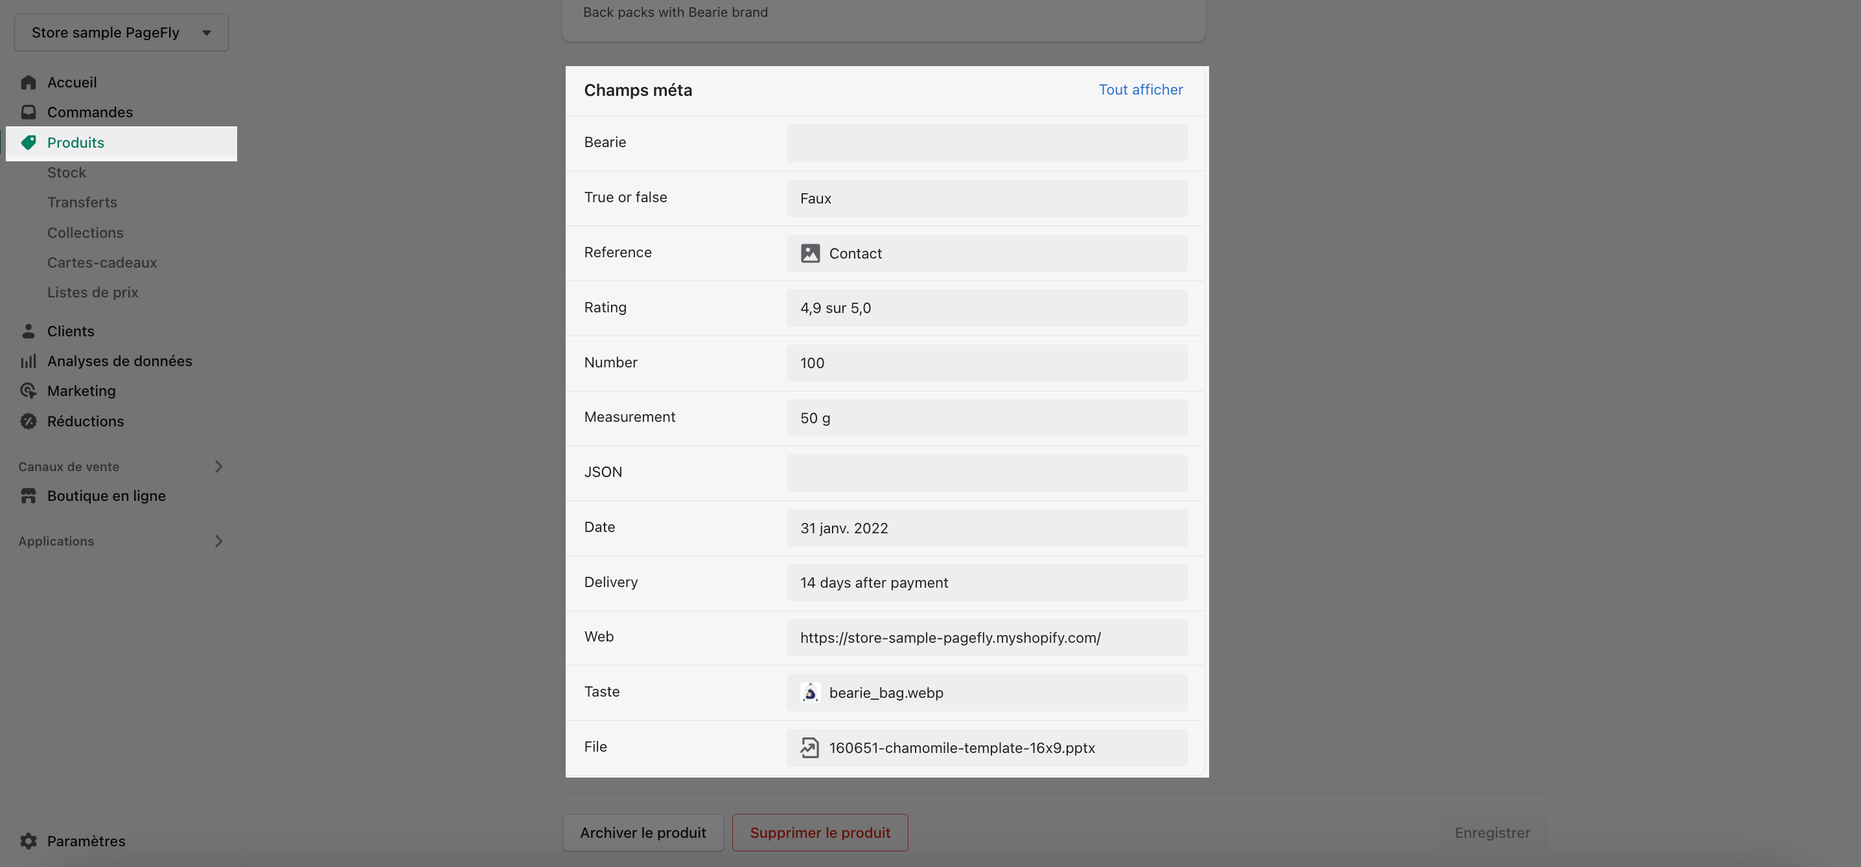Click the Paramètres gear icon
The height and width of the screenshot is (867, 1861).
point(28,841)
